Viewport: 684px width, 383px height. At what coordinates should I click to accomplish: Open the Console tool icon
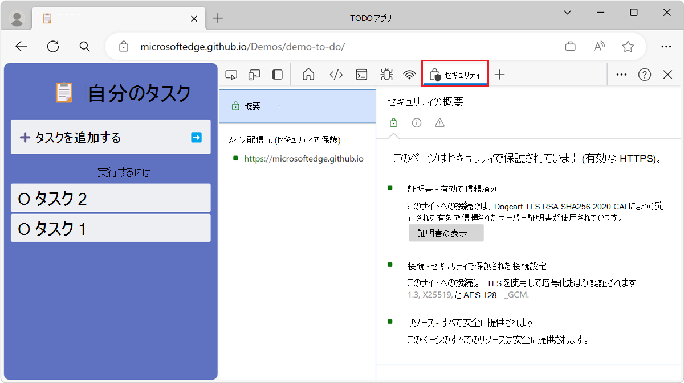[x=361, y=75]
